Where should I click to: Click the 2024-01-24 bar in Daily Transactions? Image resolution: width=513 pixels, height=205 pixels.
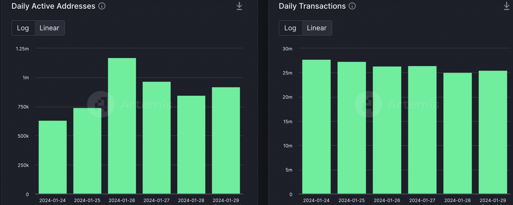coord(317,127)
